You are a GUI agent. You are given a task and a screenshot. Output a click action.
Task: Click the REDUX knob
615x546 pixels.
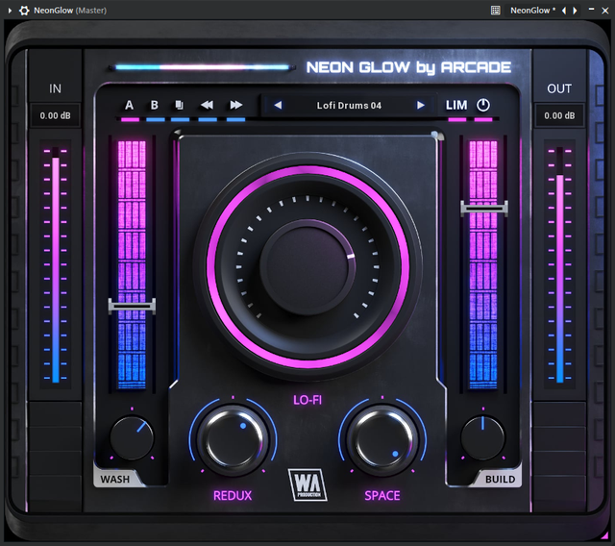coord(233,438)
